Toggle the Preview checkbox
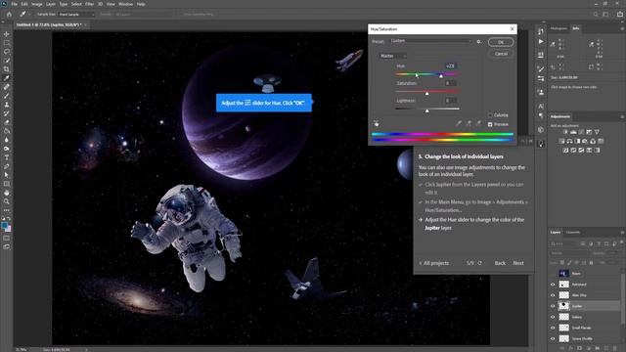This screenshot has height=352, width=626. (x=490, y=124)
